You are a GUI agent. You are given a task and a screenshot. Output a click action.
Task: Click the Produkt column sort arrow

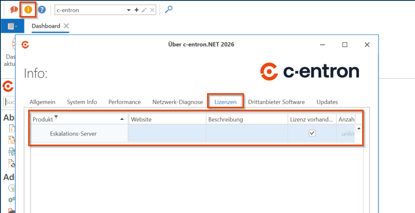click(122, 119)
